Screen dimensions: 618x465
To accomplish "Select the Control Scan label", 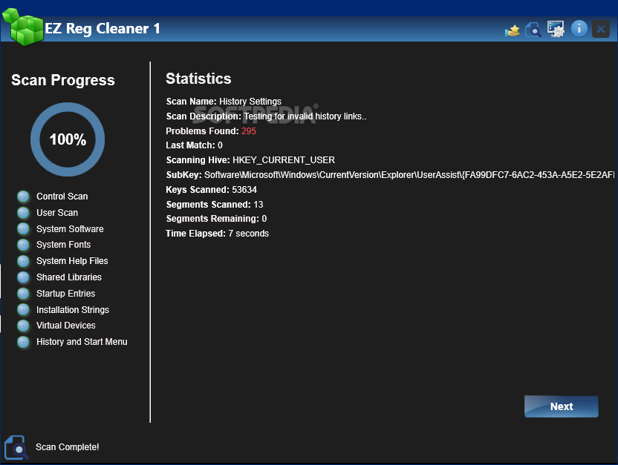I will (x=62, y=197).
